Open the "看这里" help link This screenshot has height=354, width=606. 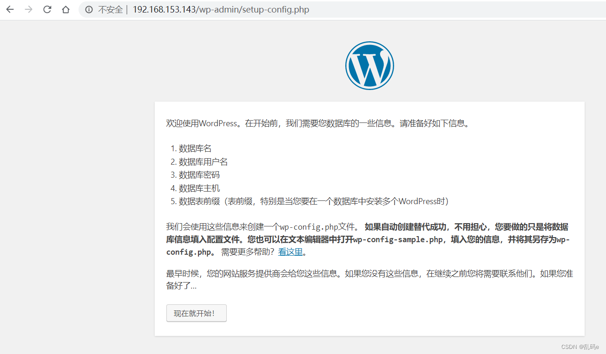click(x=290, y=251)
